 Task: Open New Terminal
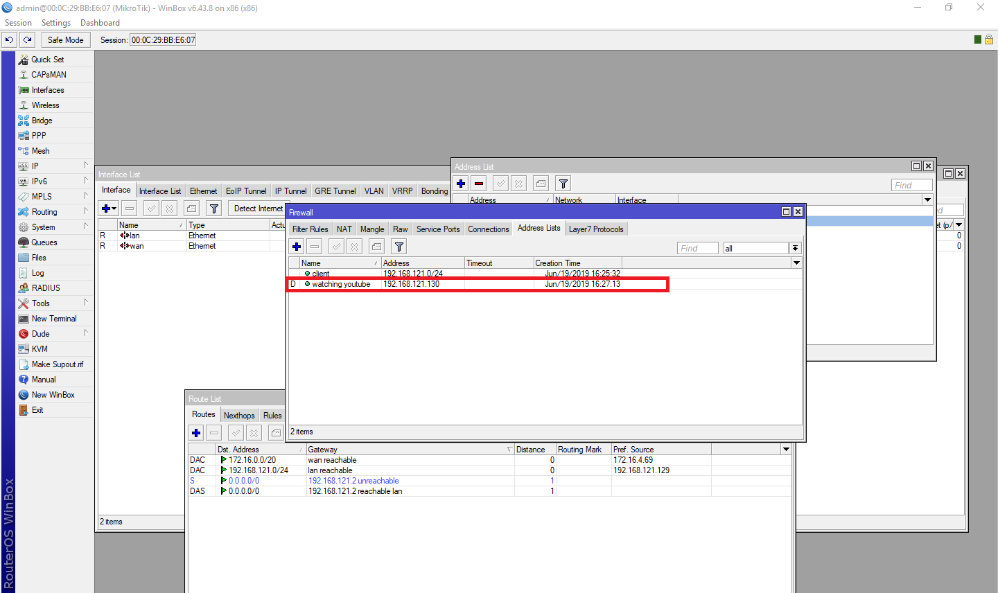coord(55,319)
